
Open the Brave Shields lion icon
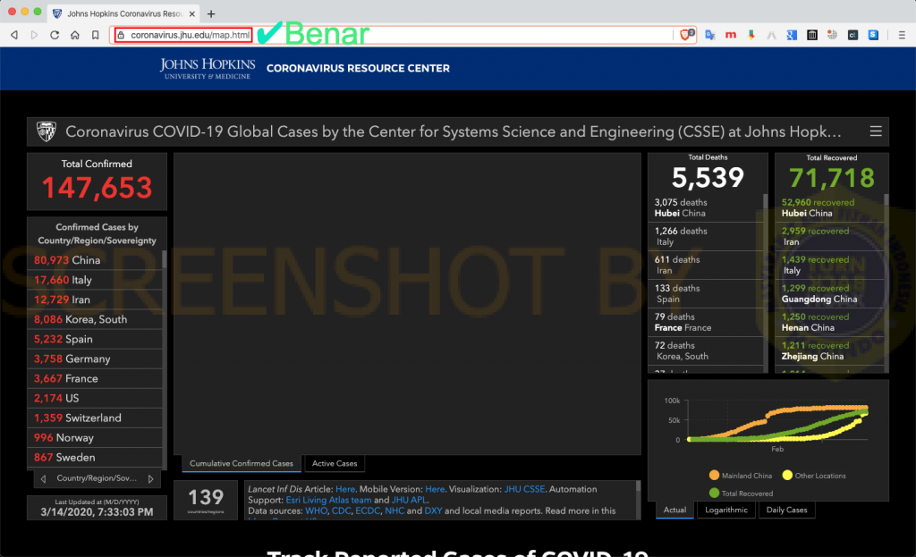click(686, 35)
